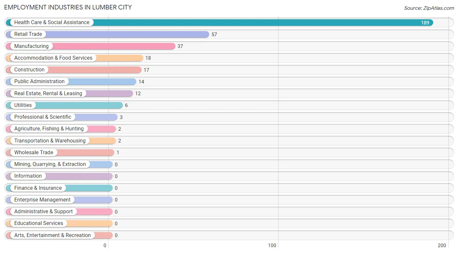This screenshot has width=458, height=253.
Task: Select the Manufacturing bar label
Action: 31,46
